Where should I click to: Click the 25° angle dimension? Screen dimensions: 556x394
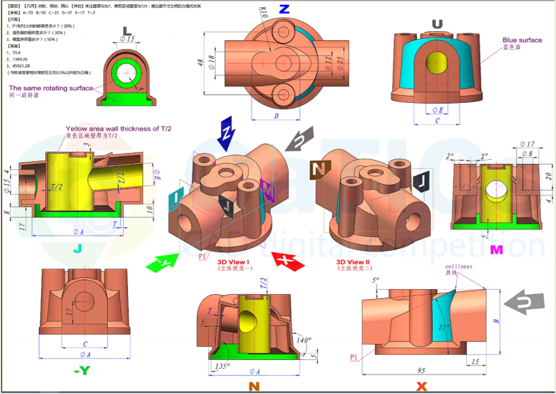[x=443, y=327]
